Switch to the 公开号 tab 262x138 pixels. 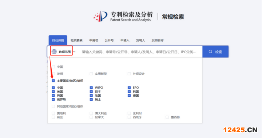click(109, 40)
